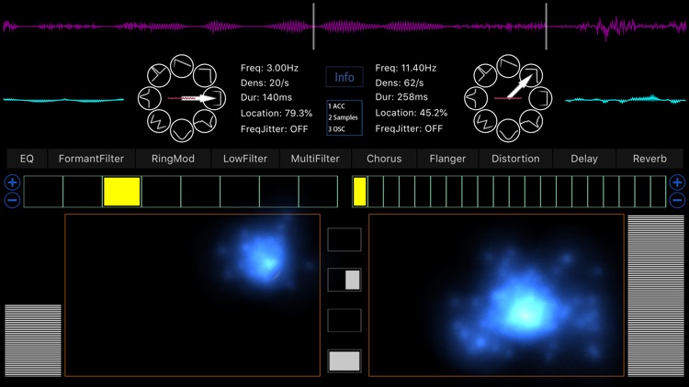This screenshot has width=689, height=387.
Task: Toggle the EQ effect
Action: 27,159
